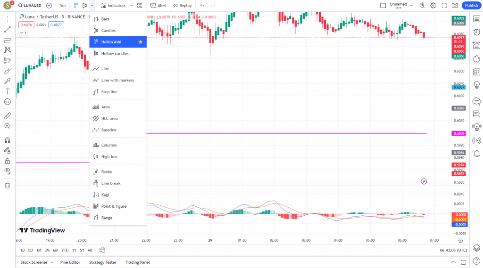483x268 pixels.
Task: Click the trash remove objects icon
Action: click(x=8, y=186)
